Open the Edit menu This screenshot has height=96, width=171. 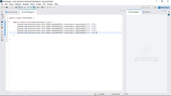coord(6,4)
